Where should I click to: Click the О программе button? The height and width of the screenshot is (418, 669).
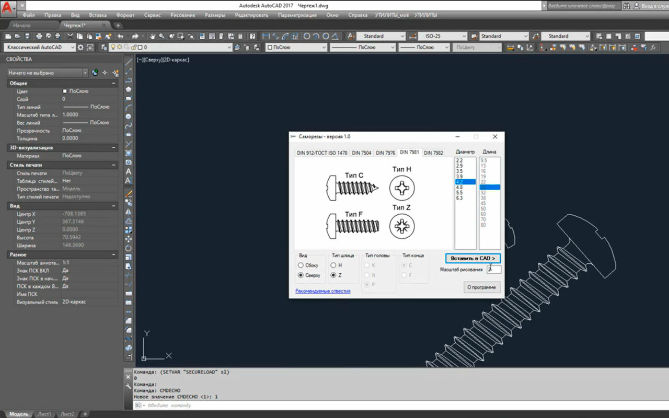482,287
